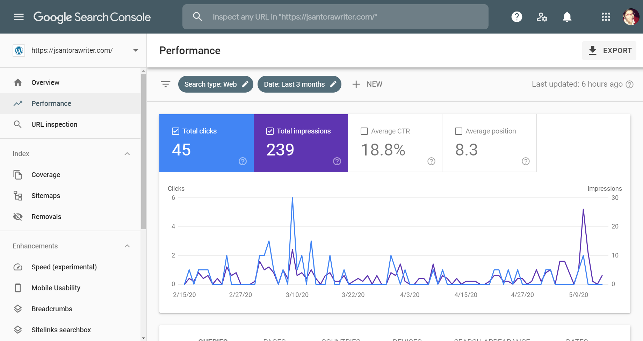Click the EXPORT button
Screen dimensions: 643x341
609,51
